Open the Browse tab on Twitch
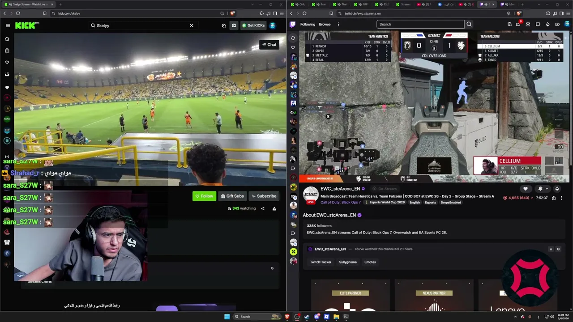This screenshot has height=322, width=573. pos(325,25)
